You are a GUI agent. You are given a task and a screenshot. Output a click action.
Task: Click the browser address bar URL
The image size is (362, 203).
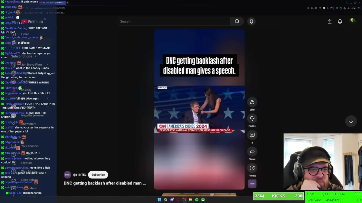[48, 8]
